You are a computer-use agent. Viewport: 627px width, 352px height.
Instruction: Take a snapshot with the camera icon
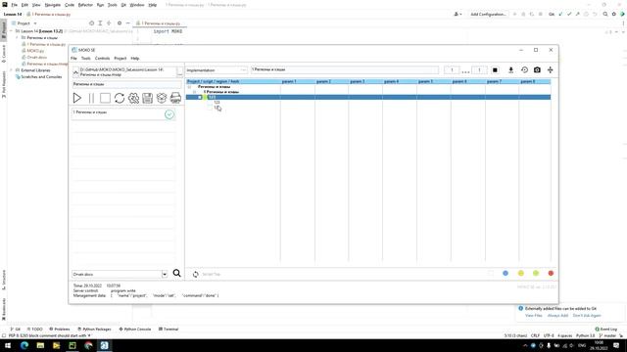[x=537, y=69]
